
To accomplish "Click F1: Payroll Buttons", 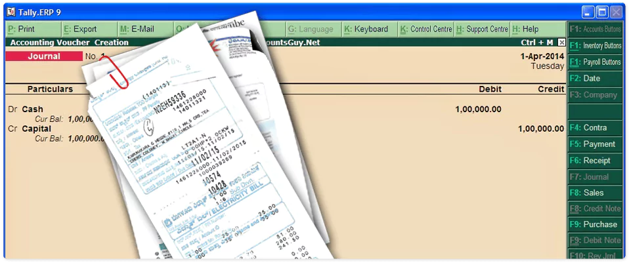I will [x=595, y=62].
